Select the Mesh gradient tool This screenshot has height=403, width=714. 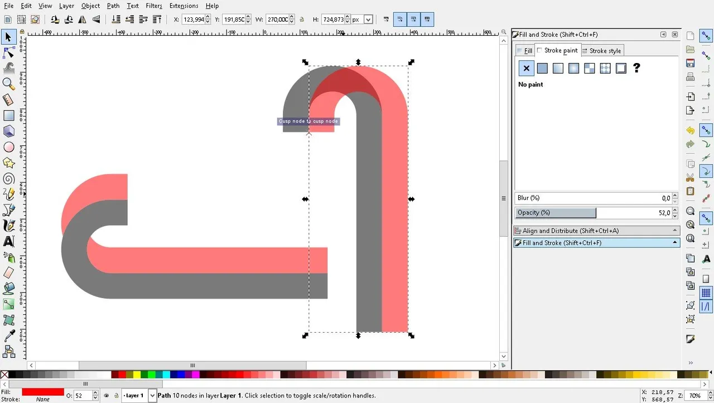click(8, 321)
